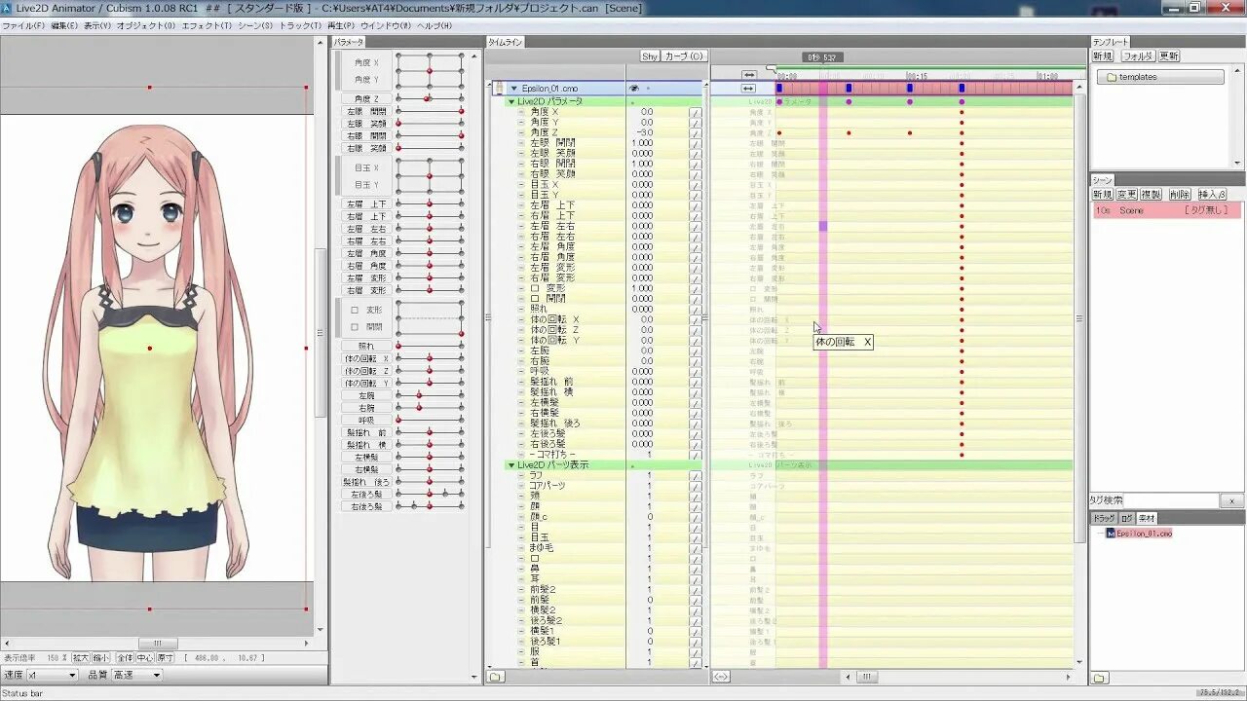The image size is (1247, 701).
Task: Collapse the Live2D パーツ表示 group
Action: [x=511, y=465]
